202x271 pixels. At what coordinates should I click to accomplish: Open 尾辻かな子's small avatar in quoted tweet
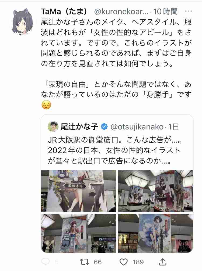click(53, 127)
